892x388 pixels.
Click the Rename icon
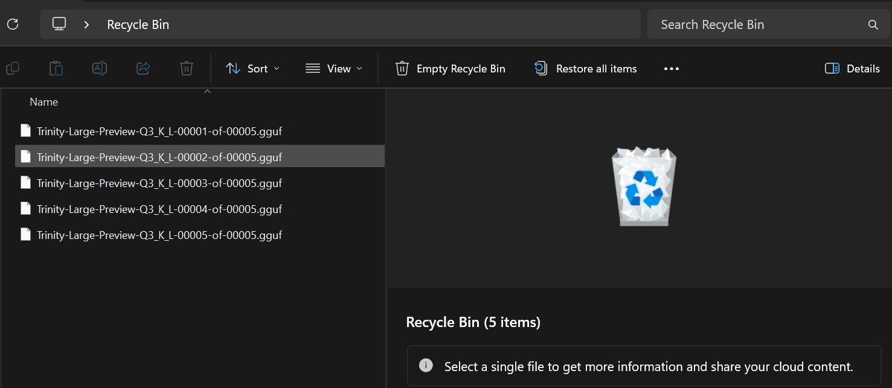point(100,68)
